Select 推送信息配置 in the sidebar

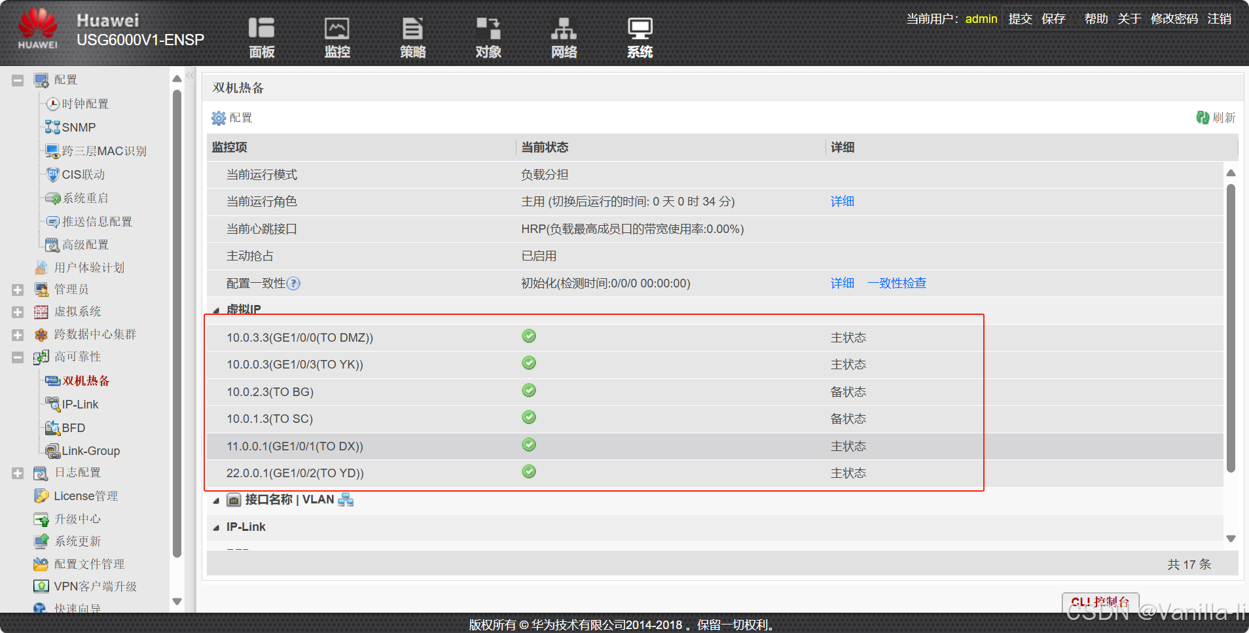pos(97,221)
